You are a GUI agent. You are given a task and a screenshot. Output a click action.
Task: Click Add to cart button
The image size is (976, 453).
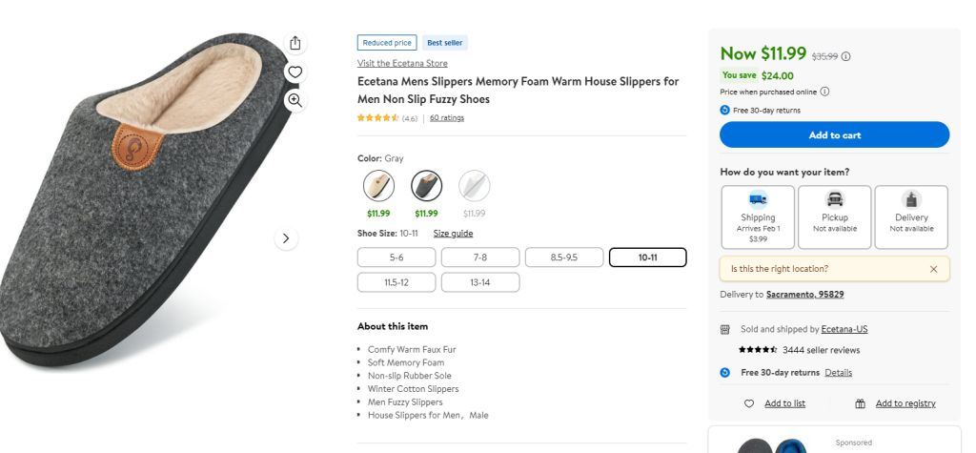click(834, 135)
